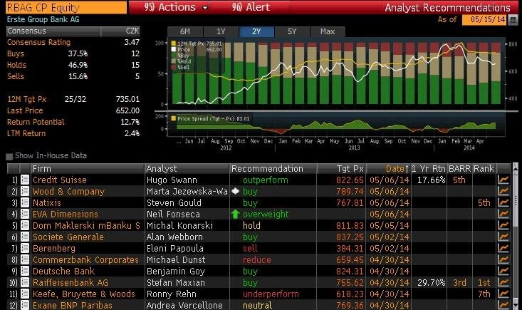Screen dimensions: 522x310
Task: Toggle the 12M Tgt Px legend series
Action: tap(196, 43)
